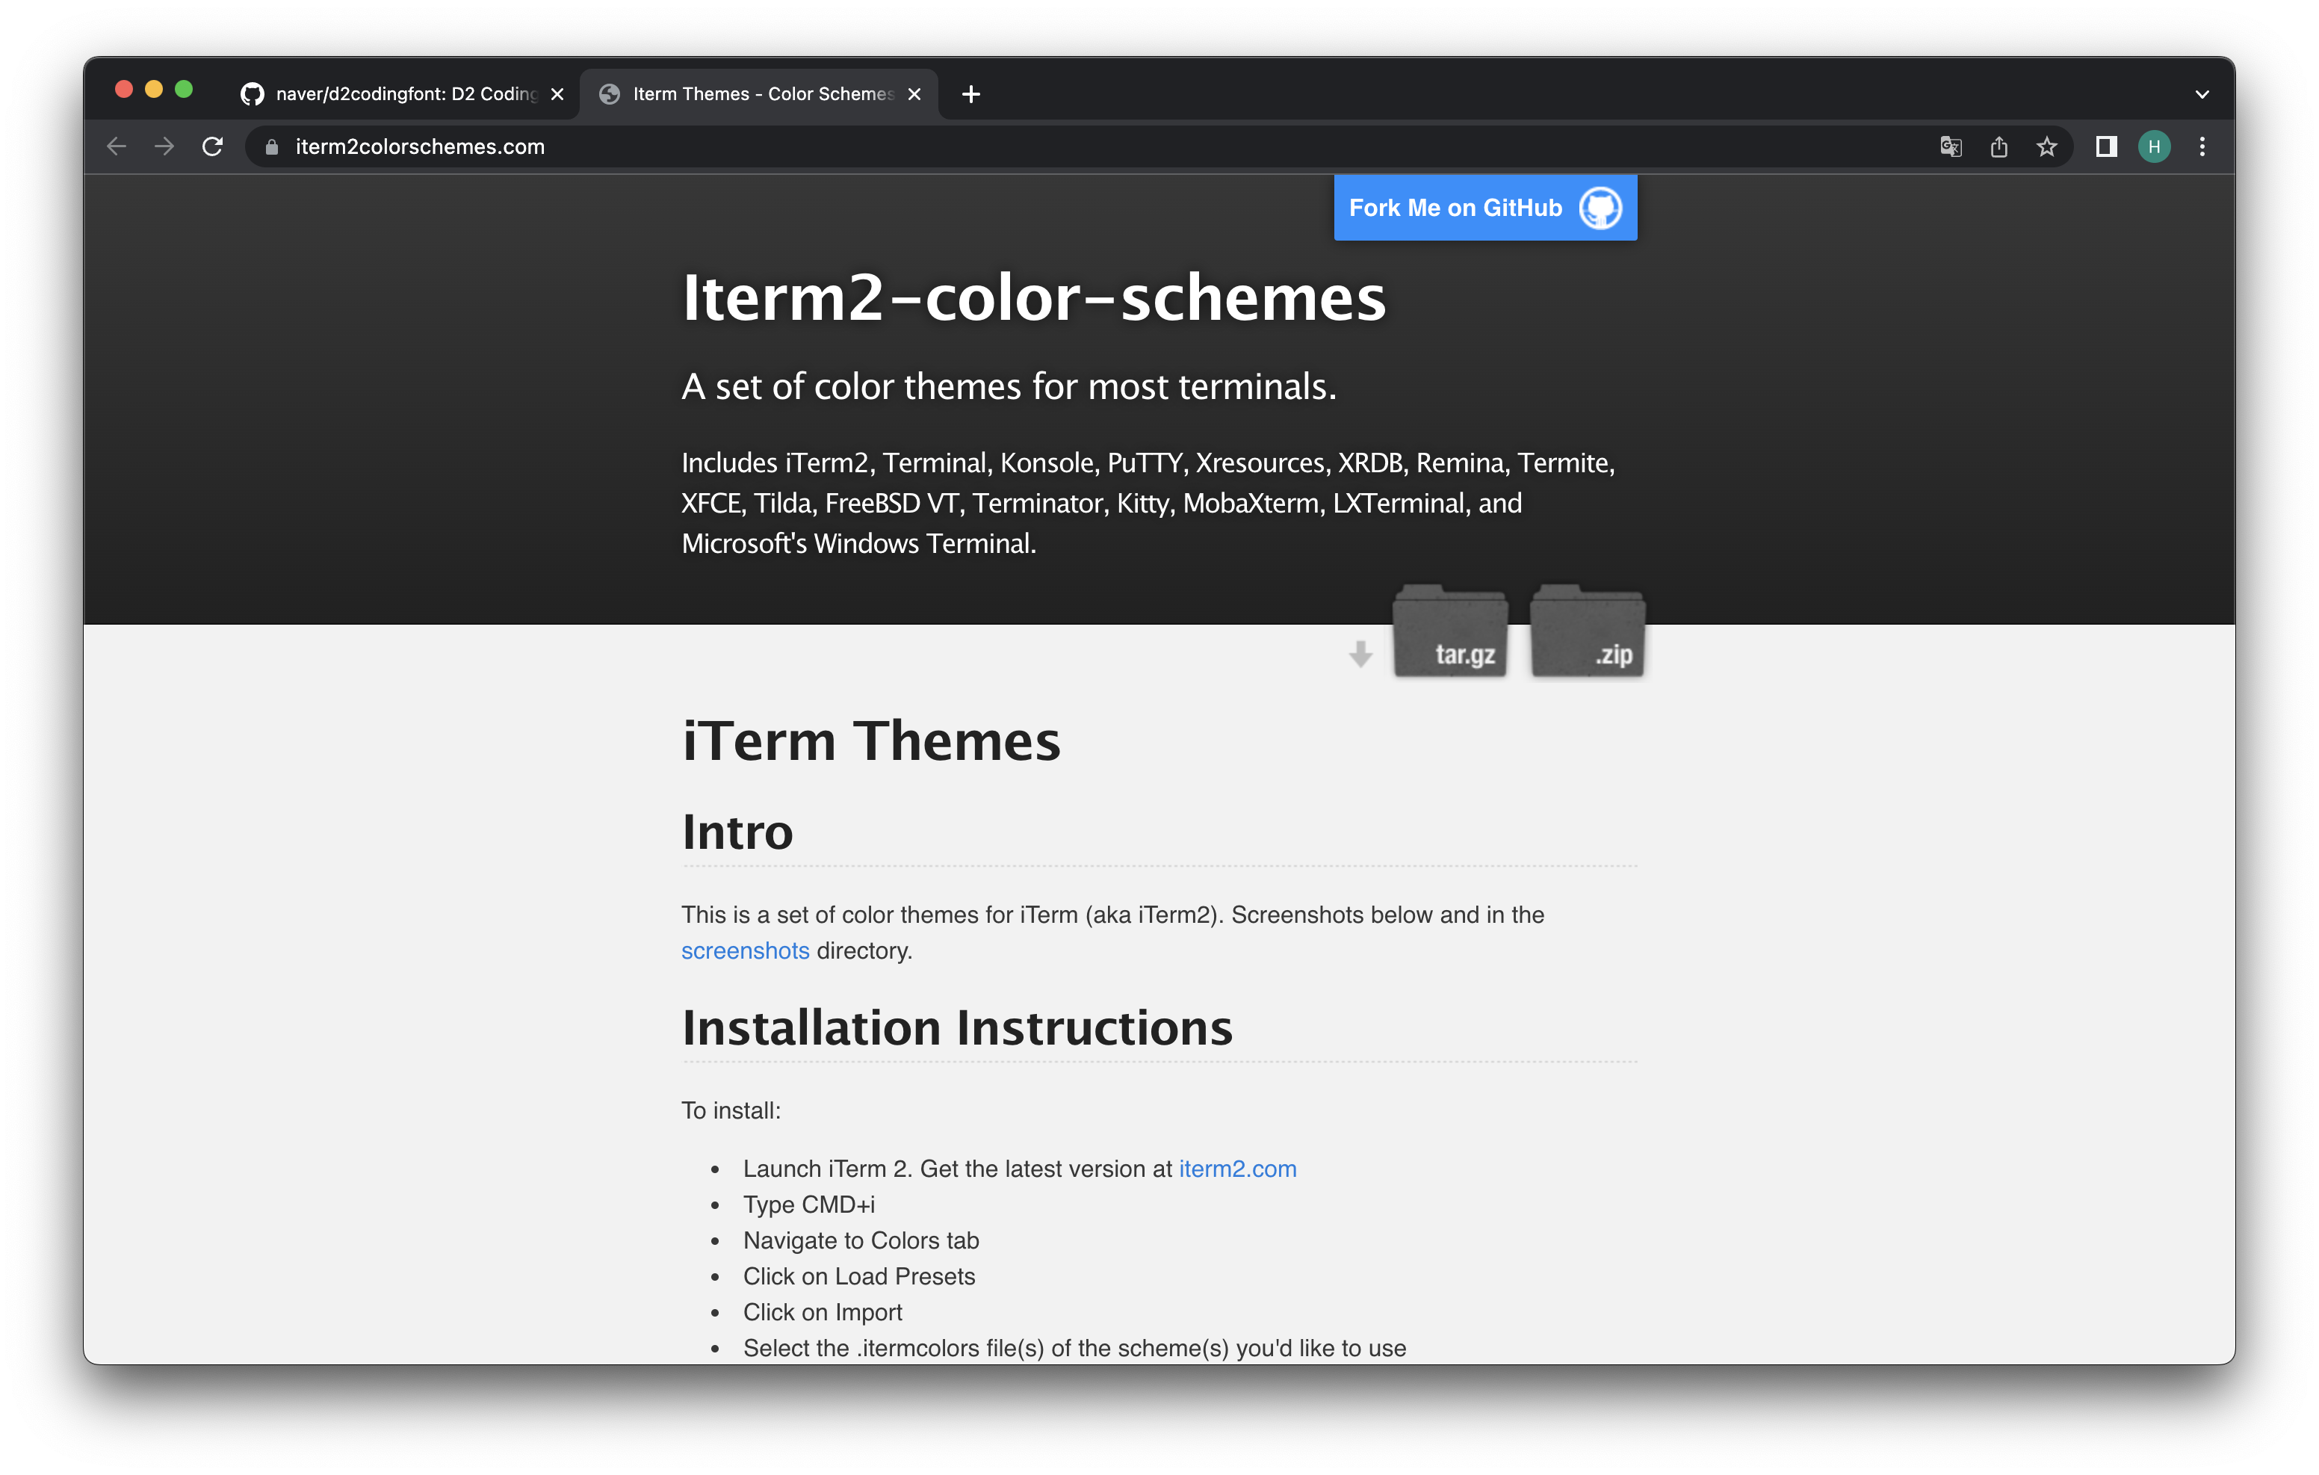Select the Iterm Themes - Color Schemes tab
The width and height of the screenshot is (2319, 1475).
coord(759,93)
